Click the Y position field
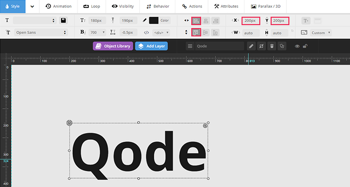350x187 pixels. point(280,21)
